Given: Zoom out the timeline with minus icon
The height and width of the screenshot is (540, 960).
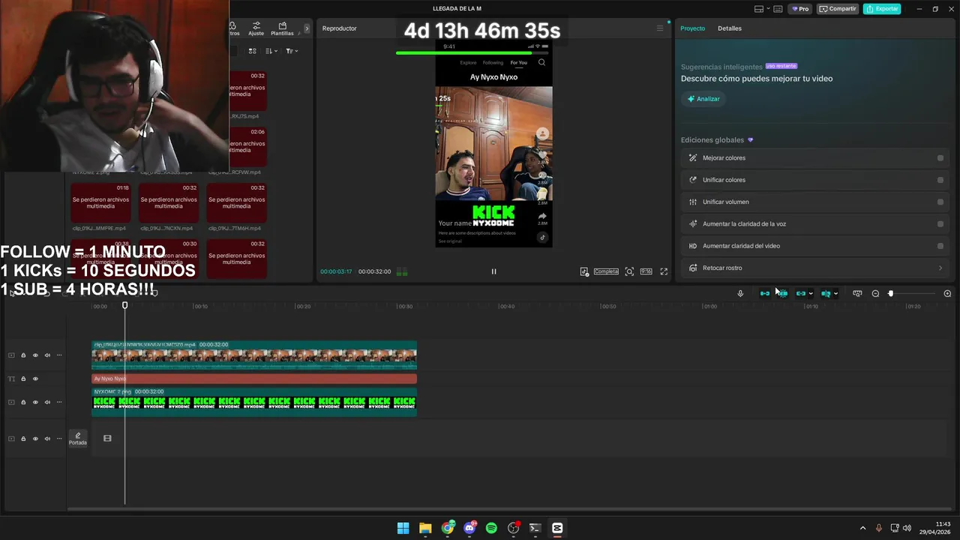Looking at the screenshot, I should click(x=875, y=293).
